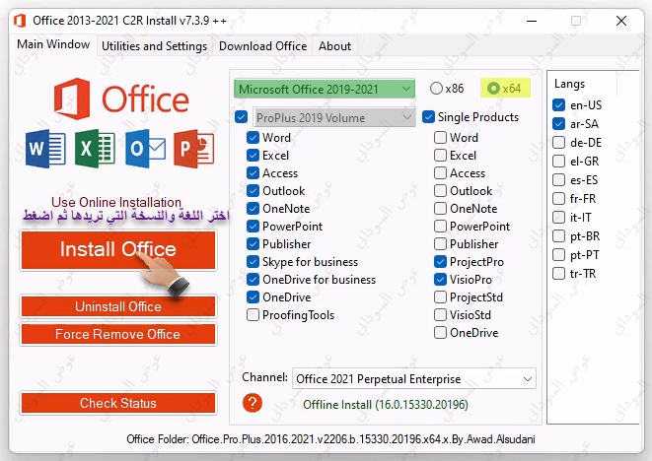Uncheck OneDrive for business checkbox
Image resolution: width=652 pixels, height=461 pixels.
tap(253, 279)
